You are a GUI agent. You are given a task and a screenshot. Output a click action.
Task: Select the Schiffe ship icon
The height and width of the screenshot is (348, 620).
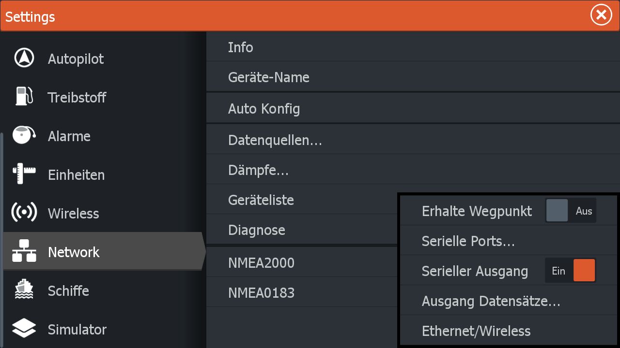(24, 290)
